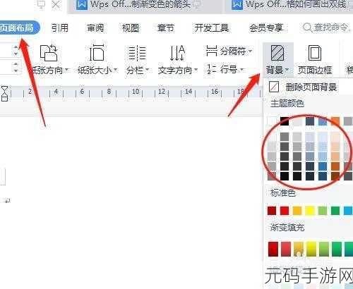The height and width of the screenshot is (289, 353).
Task: Pick the black theme color swatch
Action: click(x=285, y=121)
